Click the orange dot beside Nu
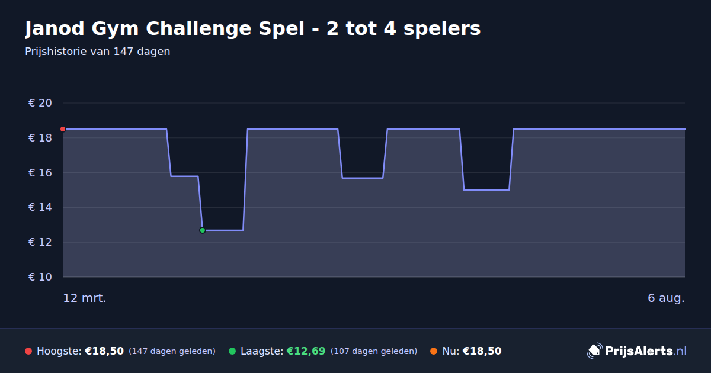 tap(434, 351)
